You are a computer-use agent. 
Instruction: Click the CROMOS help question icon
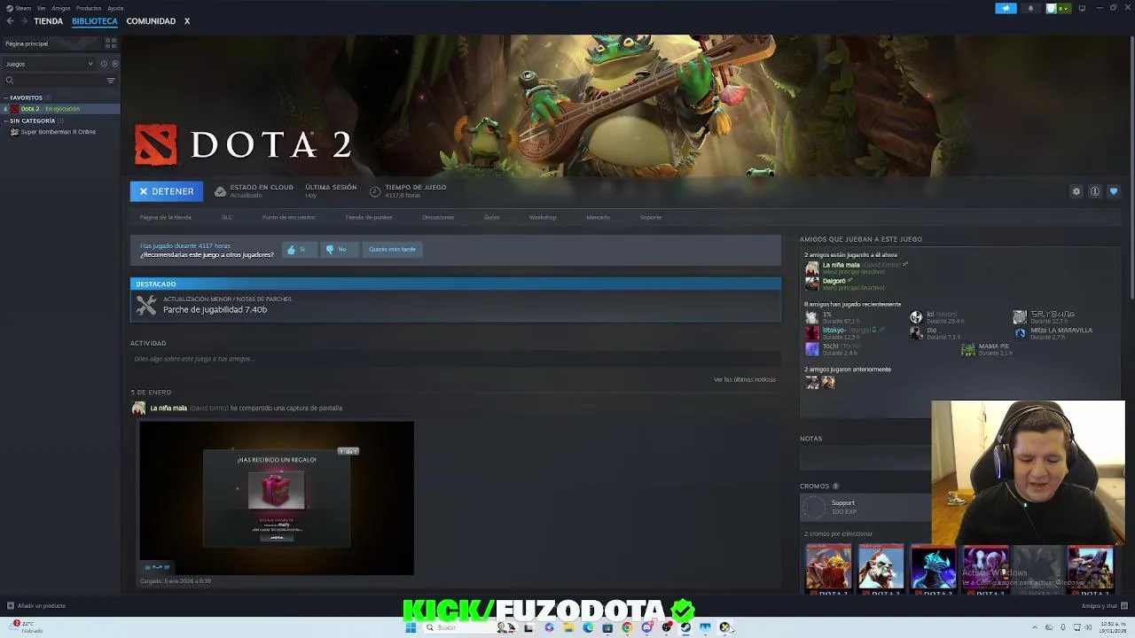pyautogui.click(x=835, y=486)
